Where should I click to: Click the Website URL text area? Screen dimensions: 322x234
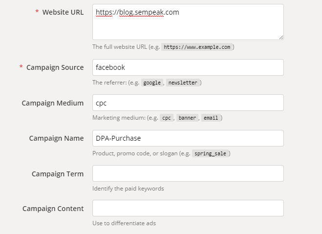[188, 22]
